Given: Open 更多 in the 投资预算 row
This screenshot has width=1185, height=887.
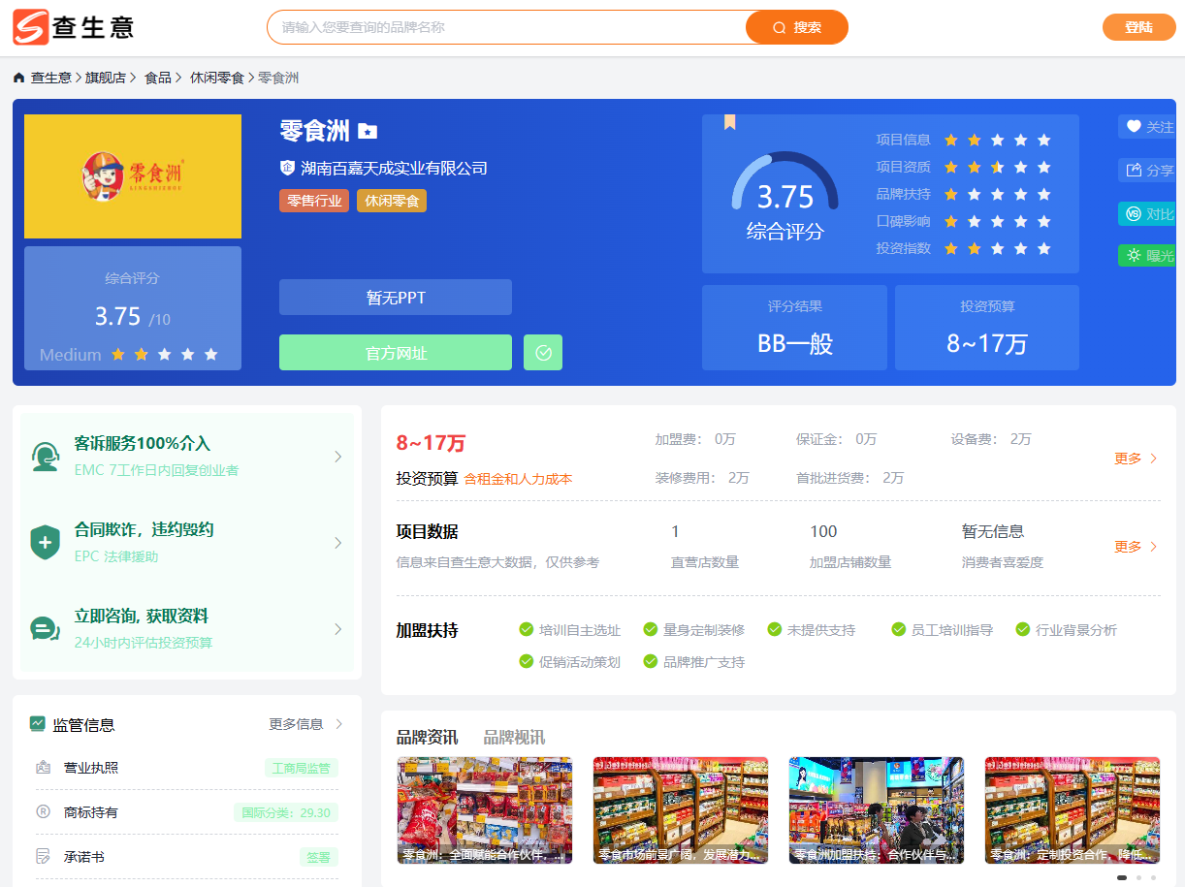Looking at the screenshot, I should [1136, 459].
